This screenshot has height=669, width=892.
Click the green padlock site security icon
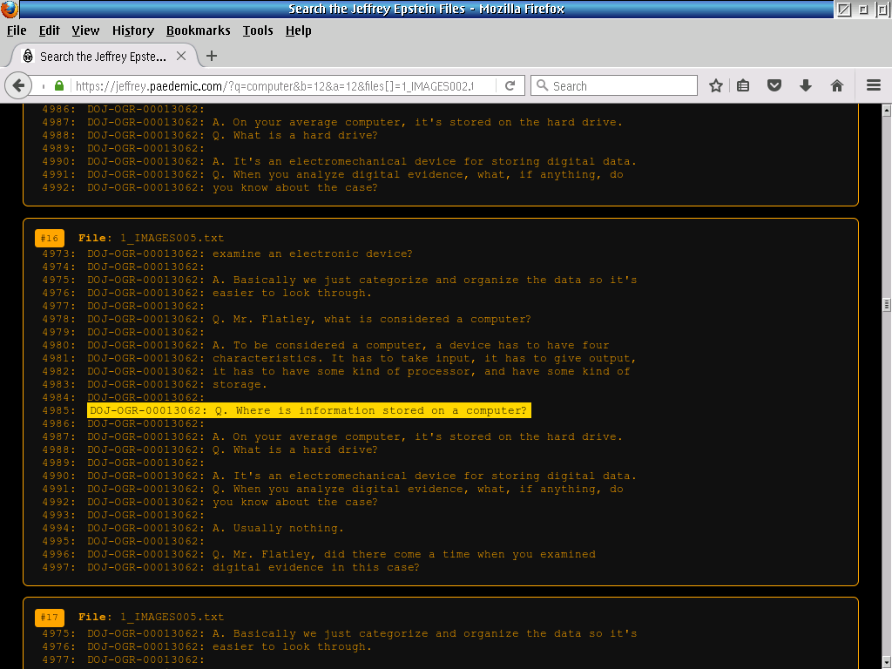pos(59,86)
